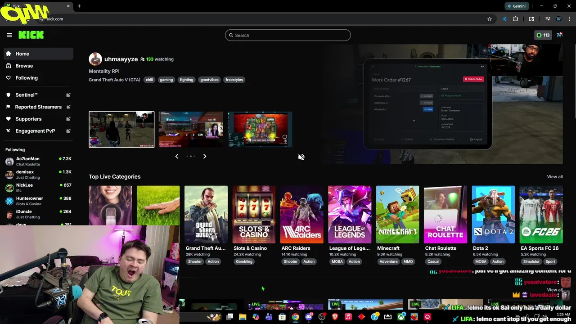Open Brave browser from the taskbar

tap(335, 317)
